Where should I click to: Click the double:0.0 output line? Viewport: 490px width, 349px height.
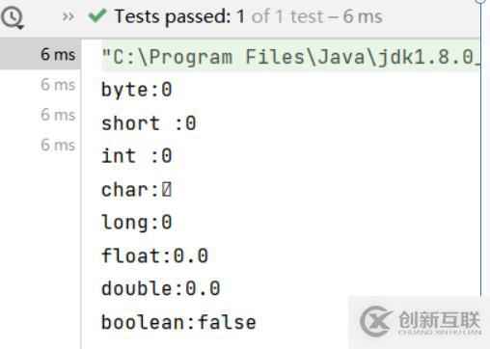click(x=161, y=288)
